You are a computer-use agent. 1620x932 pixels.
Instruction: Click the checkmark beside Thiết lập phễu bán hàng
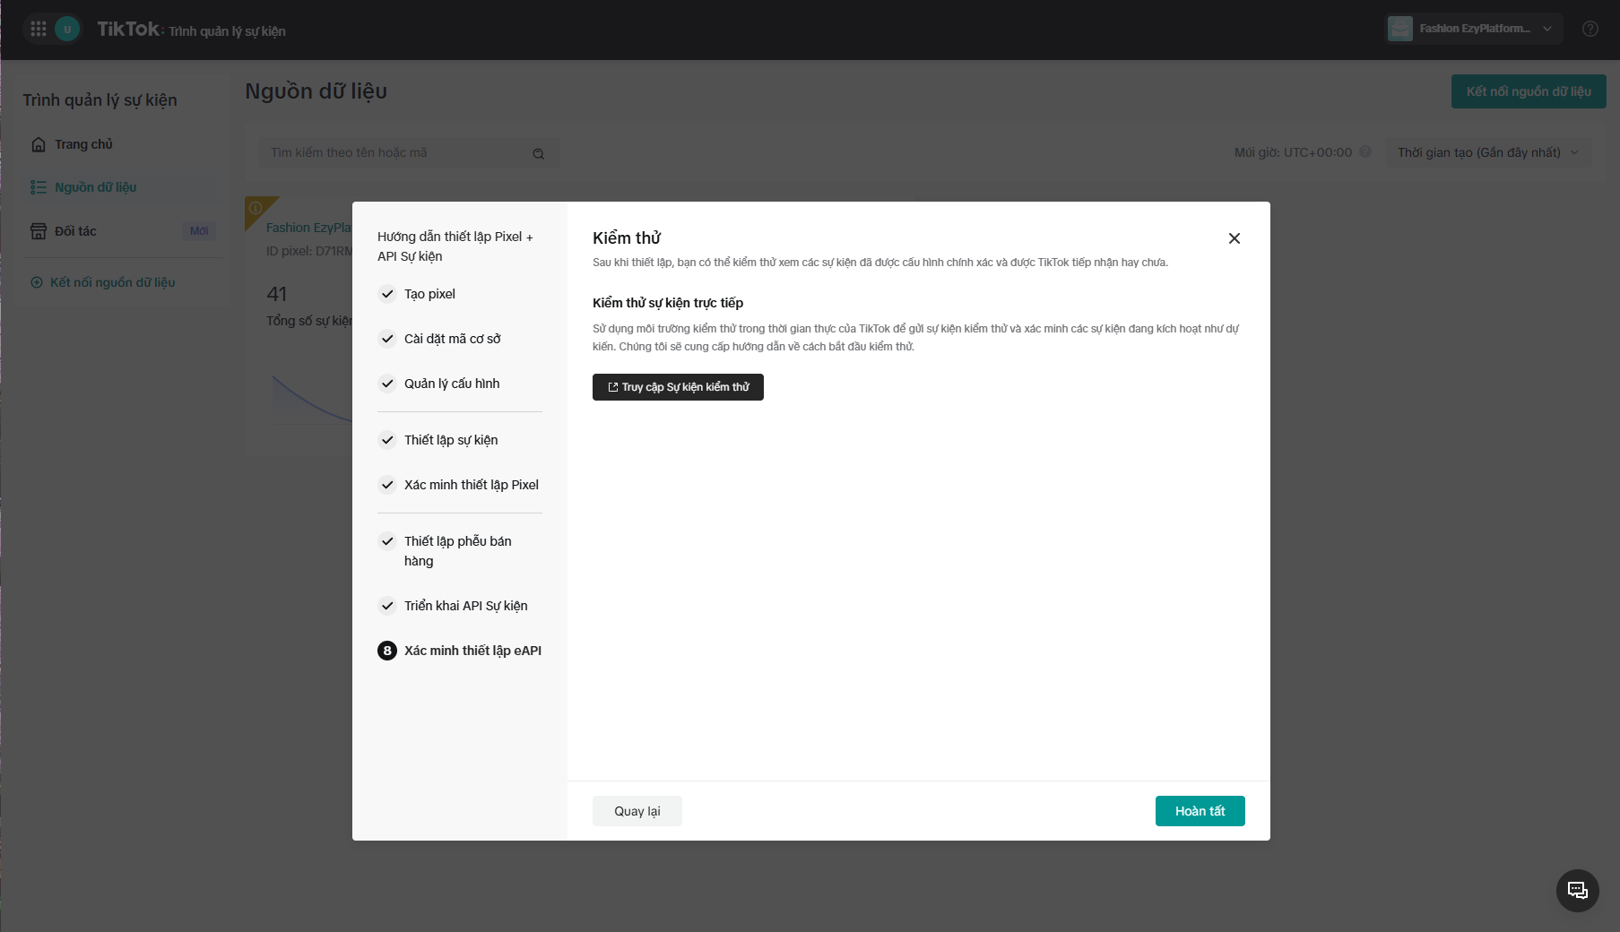387,541
